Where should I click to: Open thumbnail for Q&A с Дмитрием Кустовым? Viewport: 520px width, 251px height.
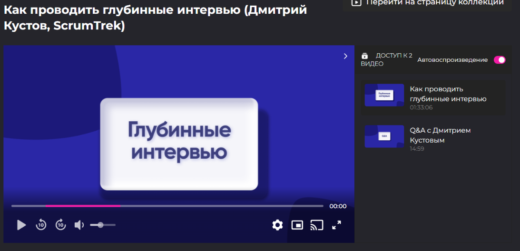click(x=384, y=136)
